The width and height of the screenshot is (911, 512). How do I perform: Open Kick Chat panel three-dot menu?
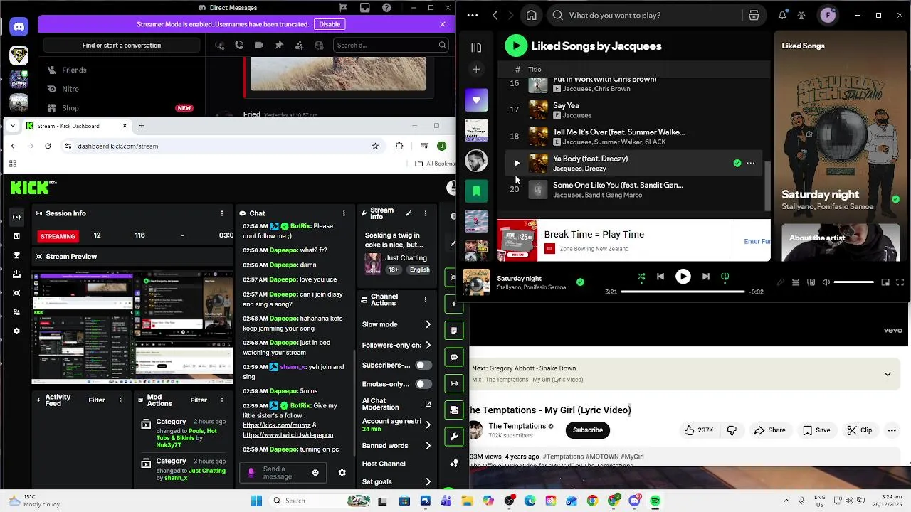(344, 213)
